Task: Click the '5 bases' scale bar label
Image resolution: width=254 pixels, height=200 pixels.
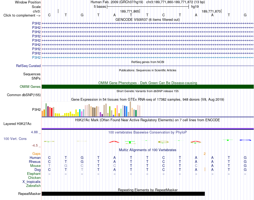Action: tap(100, 7)
